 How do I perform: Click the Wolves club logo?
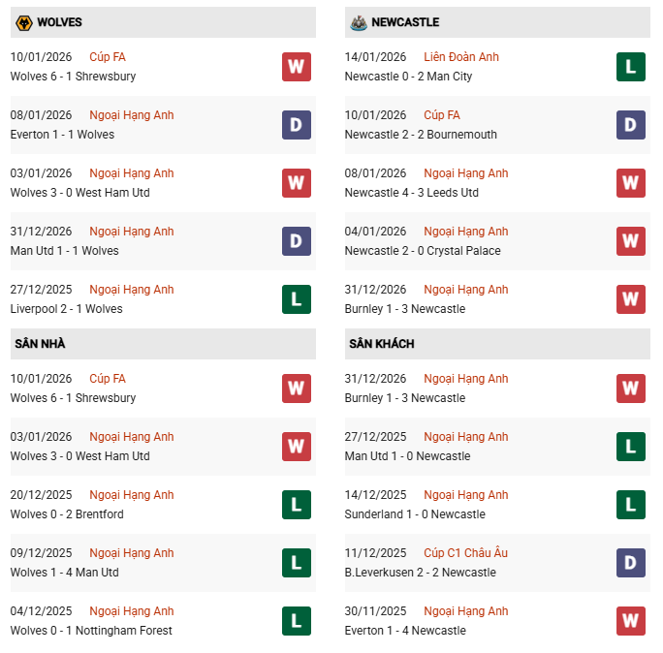pos(22,22)
